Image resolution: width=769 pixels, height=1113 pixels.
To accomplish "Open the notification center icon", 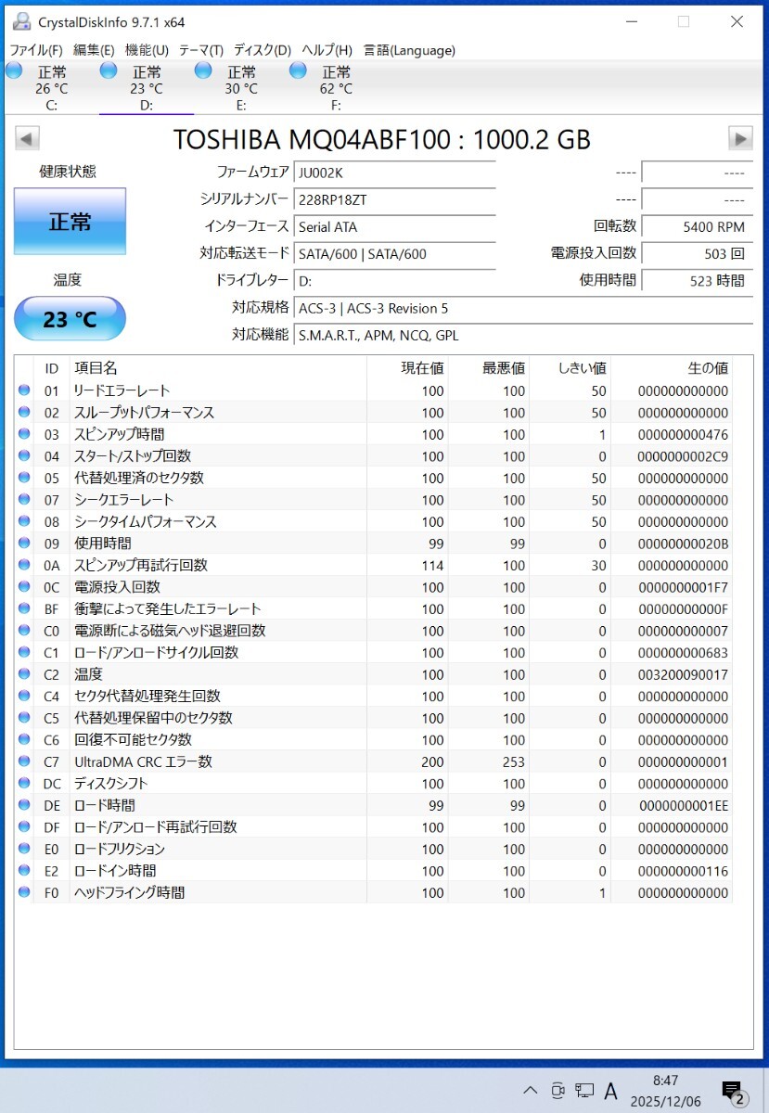I will (733, 1093).
